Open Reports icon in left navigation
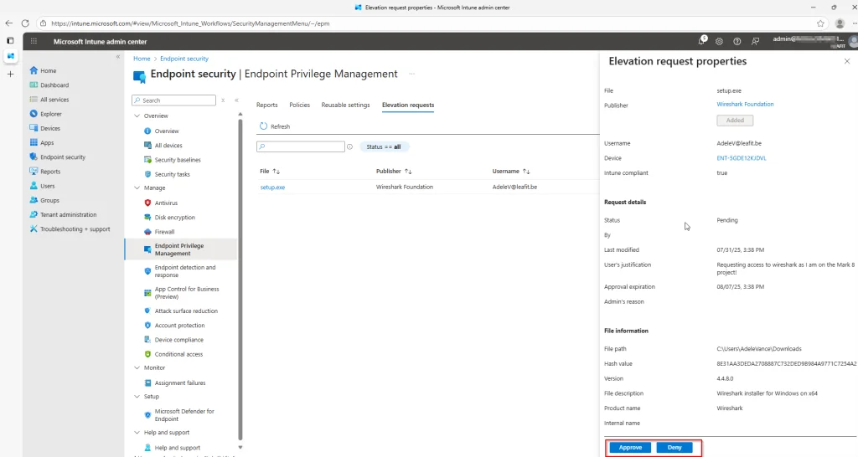858x457 pixels. pos(34,171)
